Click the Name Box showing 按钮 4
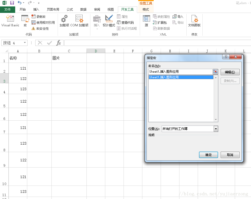Viewport: 251px width, 199px height. pyautogui.click(x=12, y=43)
